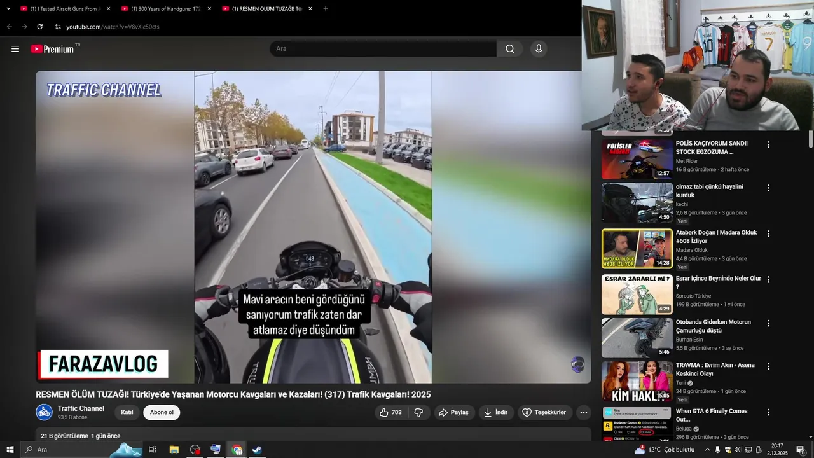Open options menu for POLİS KAÇIYORUM video
Viewport: 814px width, 458px height.
[x=768, y=145]
